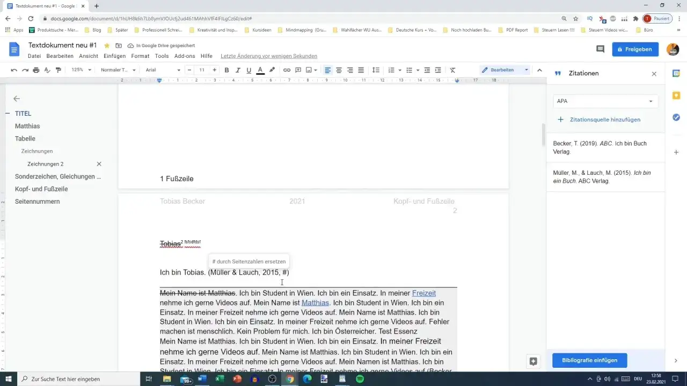Image resolution: width=687 pixels, height=386 pixels.
Task: Select Tabelle in the document outline
Action: click(25, 138)
